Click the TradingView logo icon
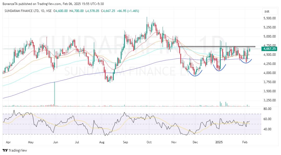 pos(5,150)
